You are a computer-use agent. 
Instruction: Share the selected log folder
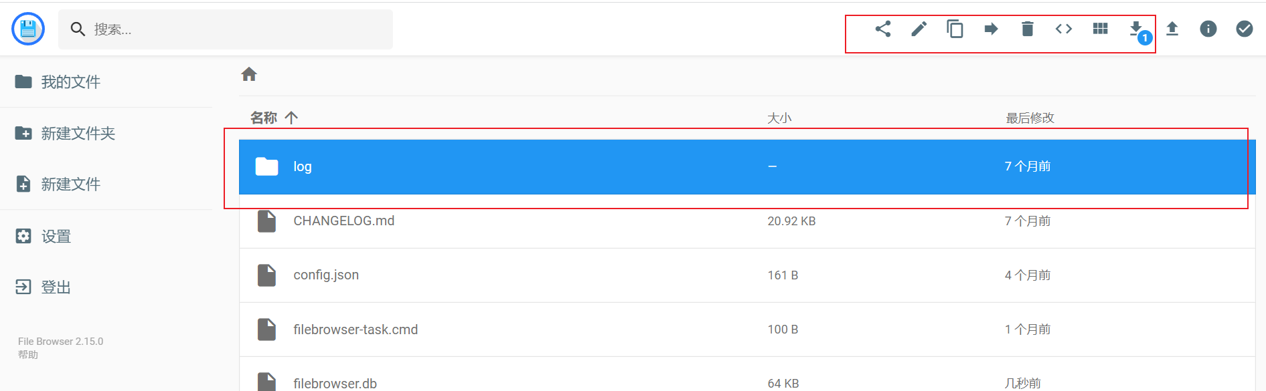coord(882,29)
